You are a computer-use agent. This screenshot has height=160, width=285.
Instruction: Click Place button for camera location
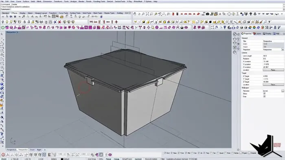point(273,70)
